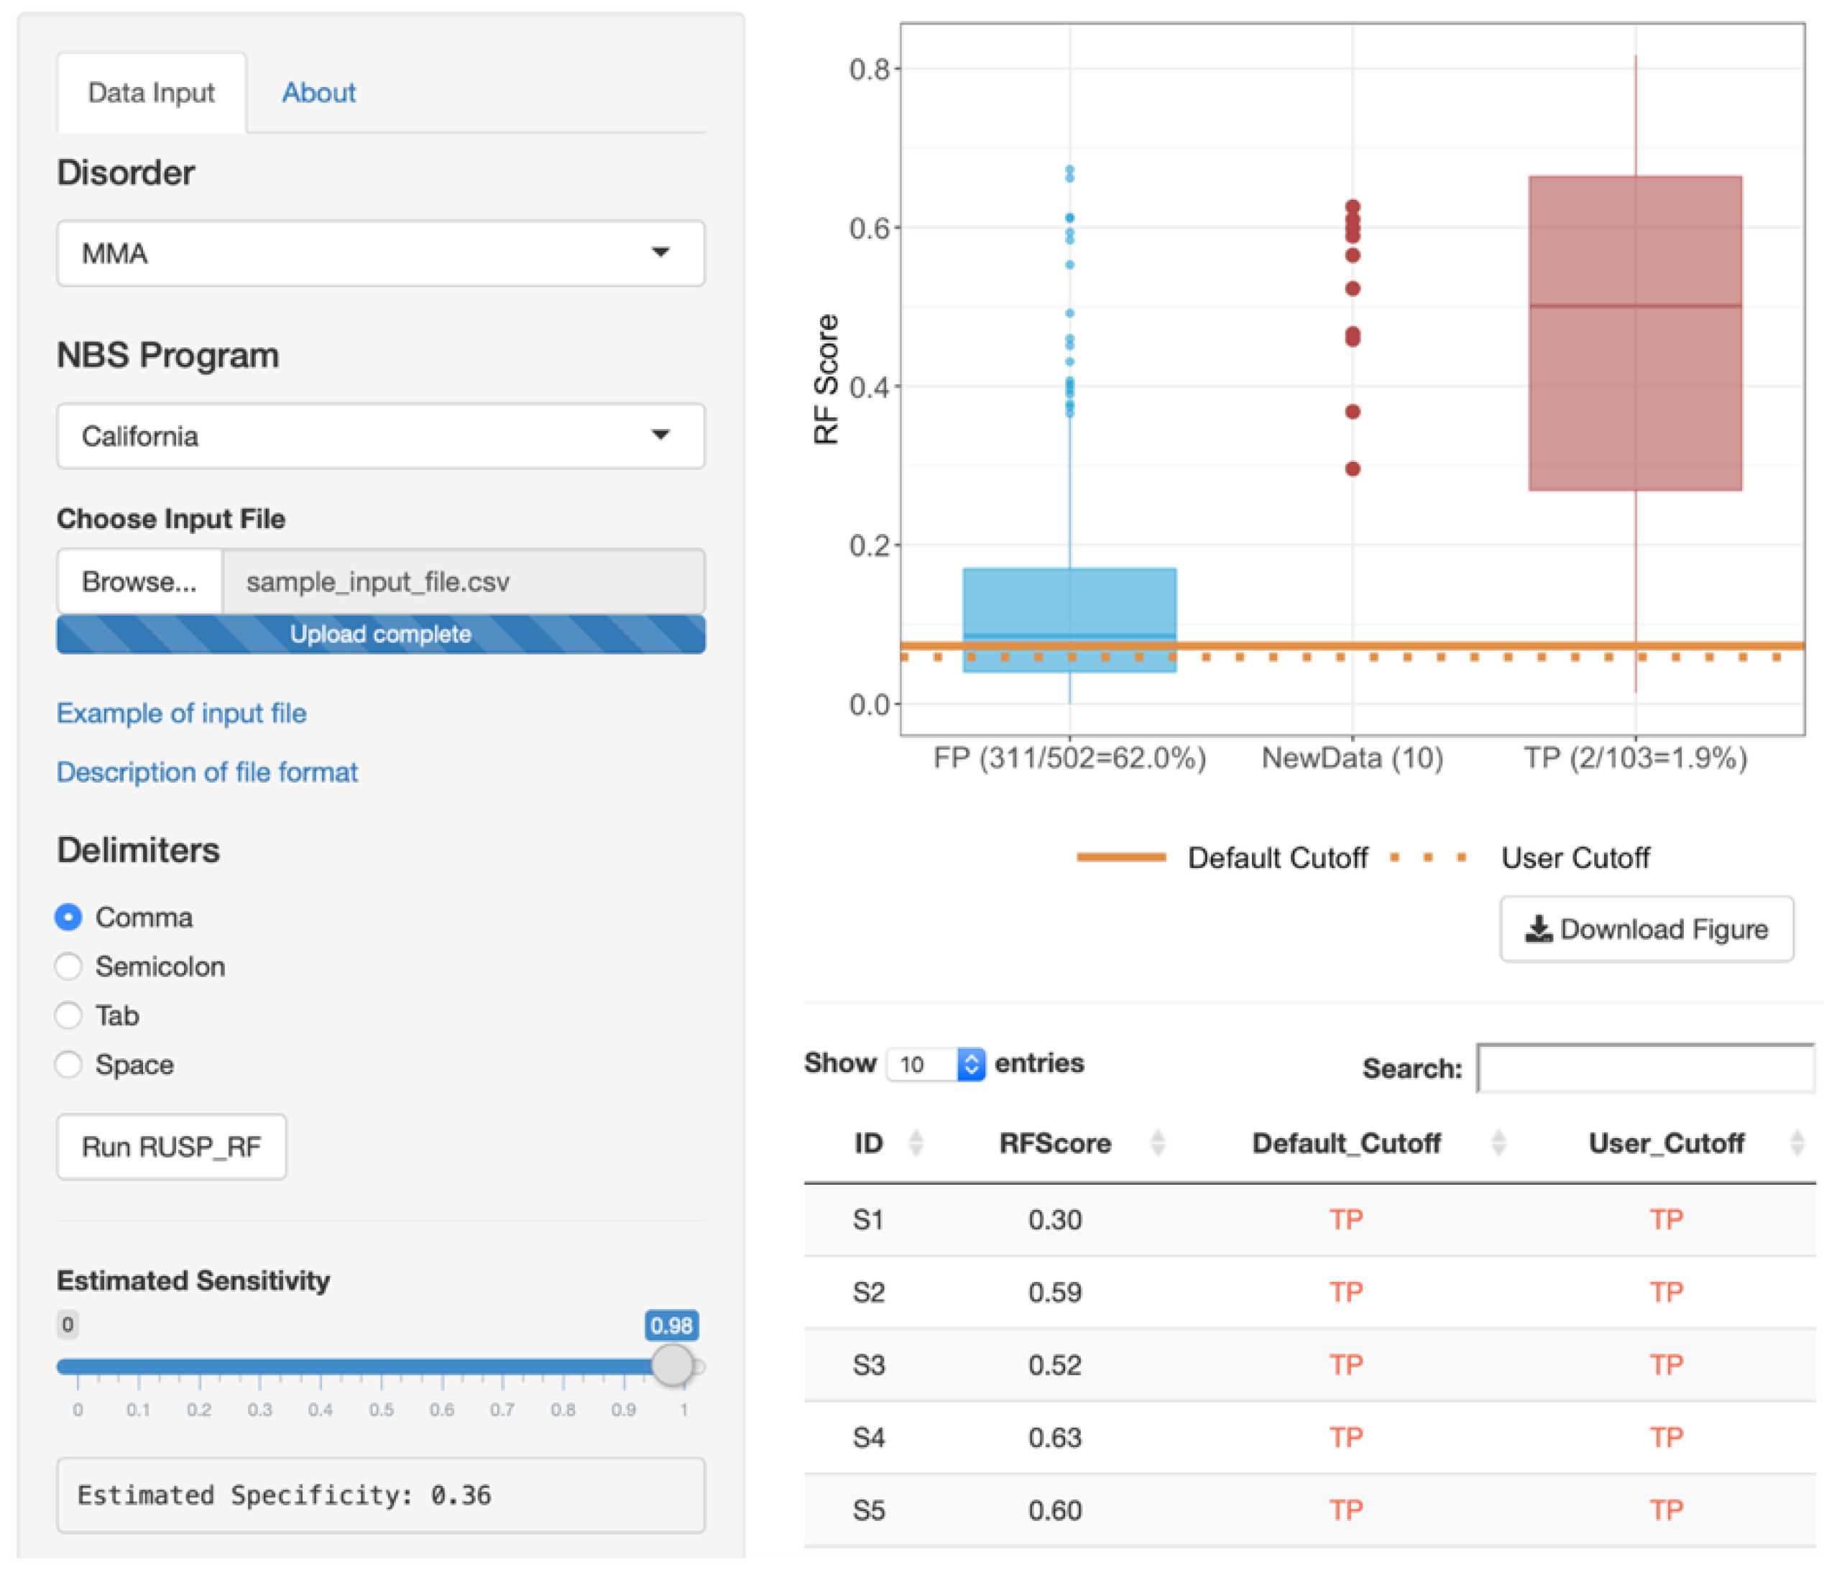Open Description of file format link
The width and height of the screenshot is (1824, 1580).
[x=207, y=772]
